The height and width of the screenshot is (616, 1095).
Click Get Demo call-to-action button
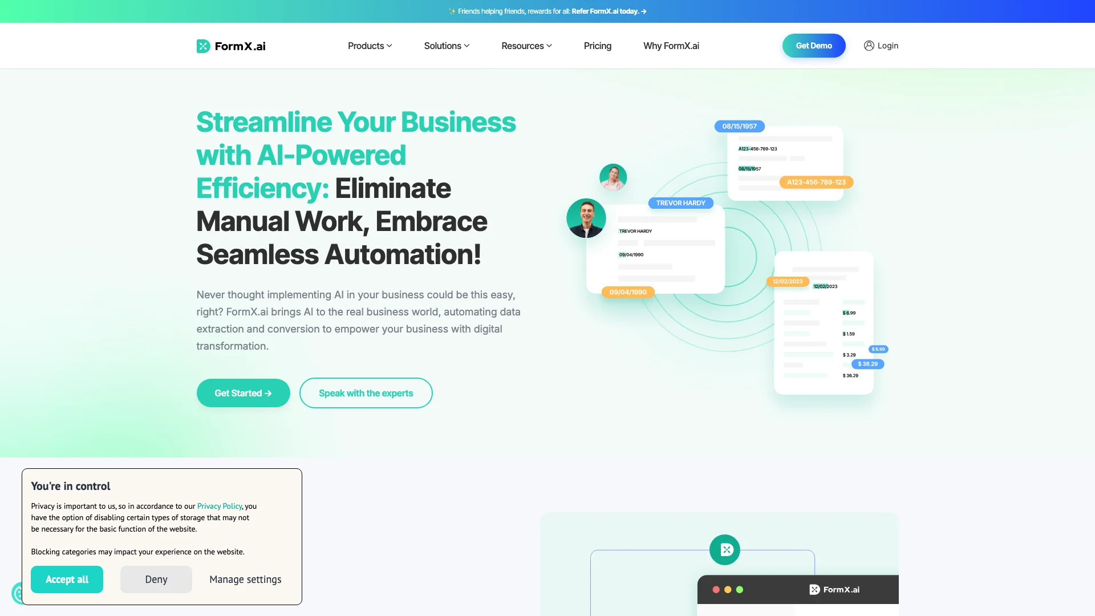(x=814, y=45)
